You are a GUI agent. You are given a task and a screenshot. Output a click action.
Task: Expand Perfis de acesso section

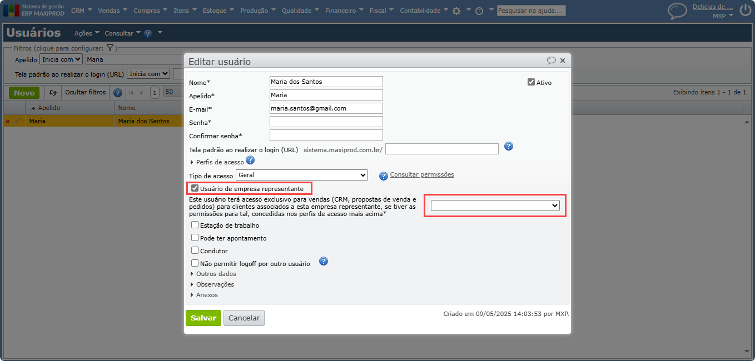tap(217, 162)
